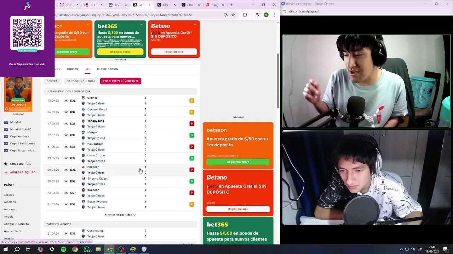Open the Daejeon Korail team link

97,109
